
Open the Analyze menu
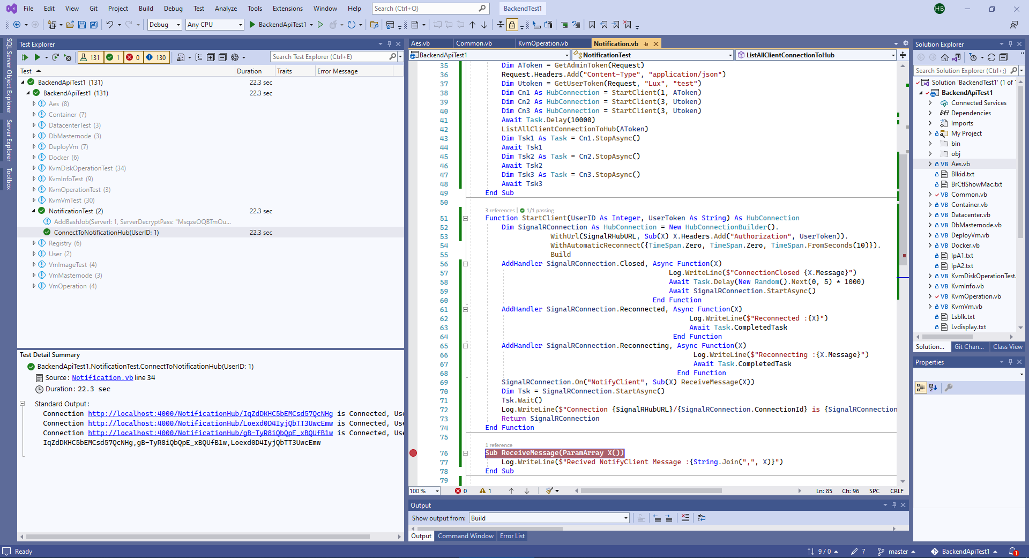coord(226,9)
